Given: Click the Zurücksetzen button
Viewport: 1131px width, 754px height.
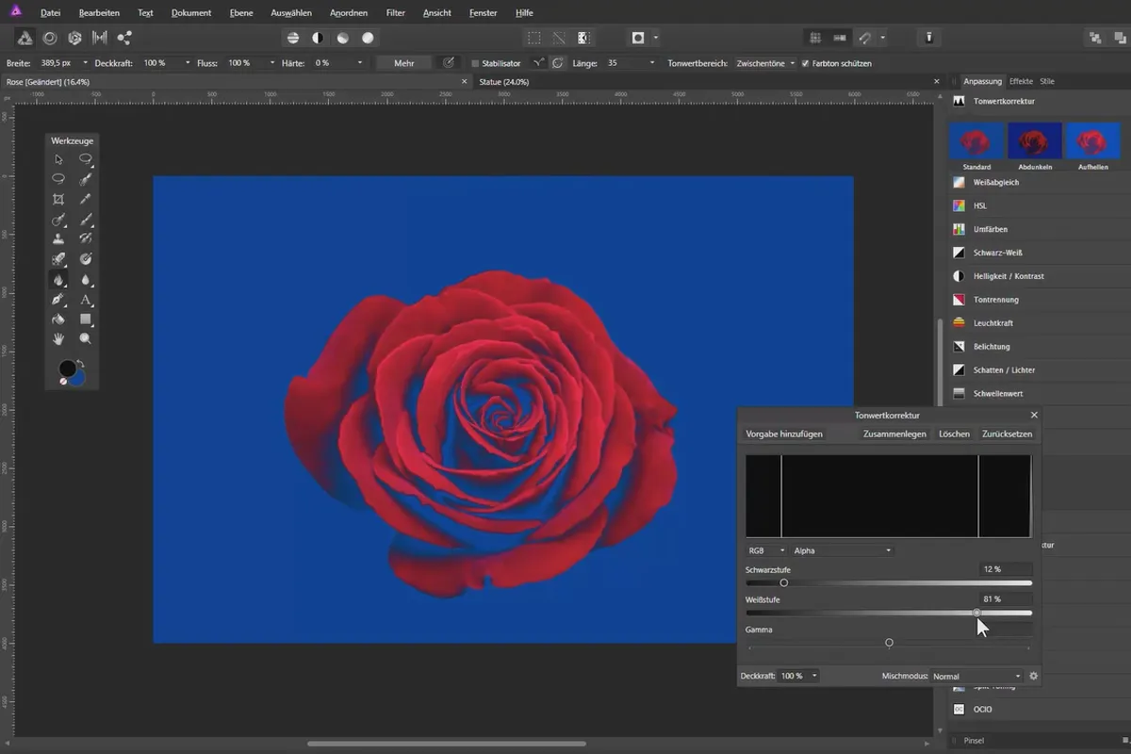Looking at the screenshot, I should [1007, 434].
